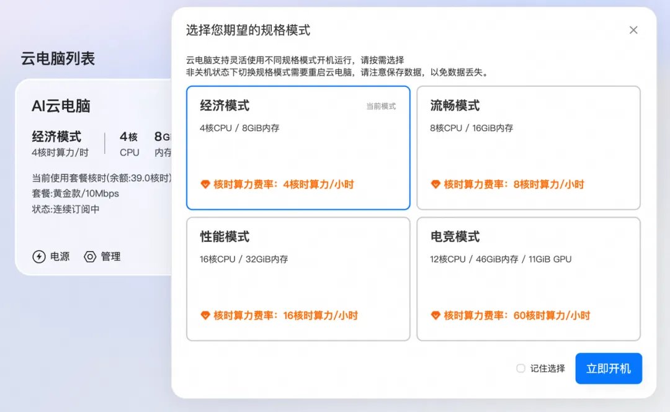Click the 当前模式 badge
Screen dimensions: 670x412
point(381,106)
